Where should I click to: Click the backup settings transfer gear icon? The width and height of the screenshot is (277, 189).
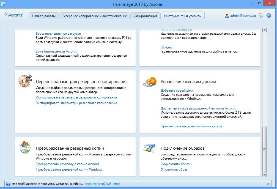[x=25, y=81]
